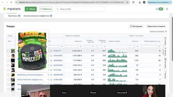Focus the Оборачиваемость filter input
The width and height of the screenshot is (173, 97).
click(149, 47)
